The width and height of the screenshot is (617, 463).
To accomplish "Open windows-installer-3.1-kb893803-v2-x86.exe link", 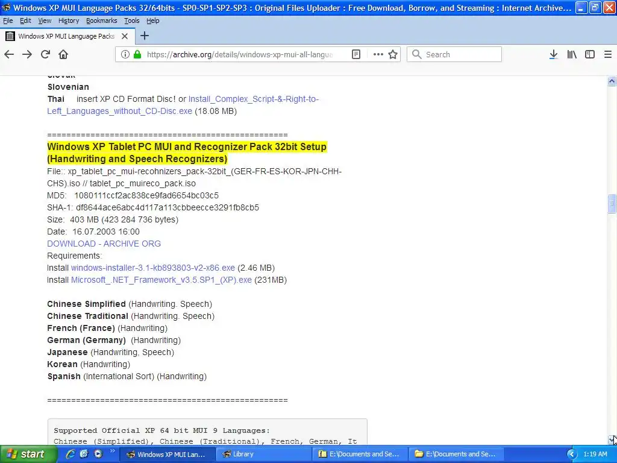I will coord(152,268).
